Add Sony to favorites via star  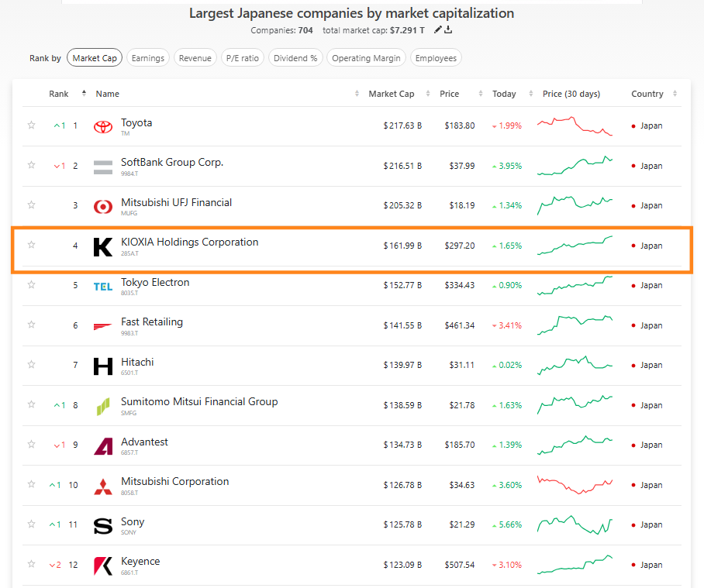coord(32,524)
